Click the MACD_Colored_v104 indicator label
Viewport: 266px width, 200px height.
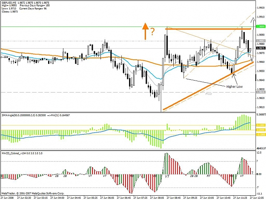[x=22, y=153]
